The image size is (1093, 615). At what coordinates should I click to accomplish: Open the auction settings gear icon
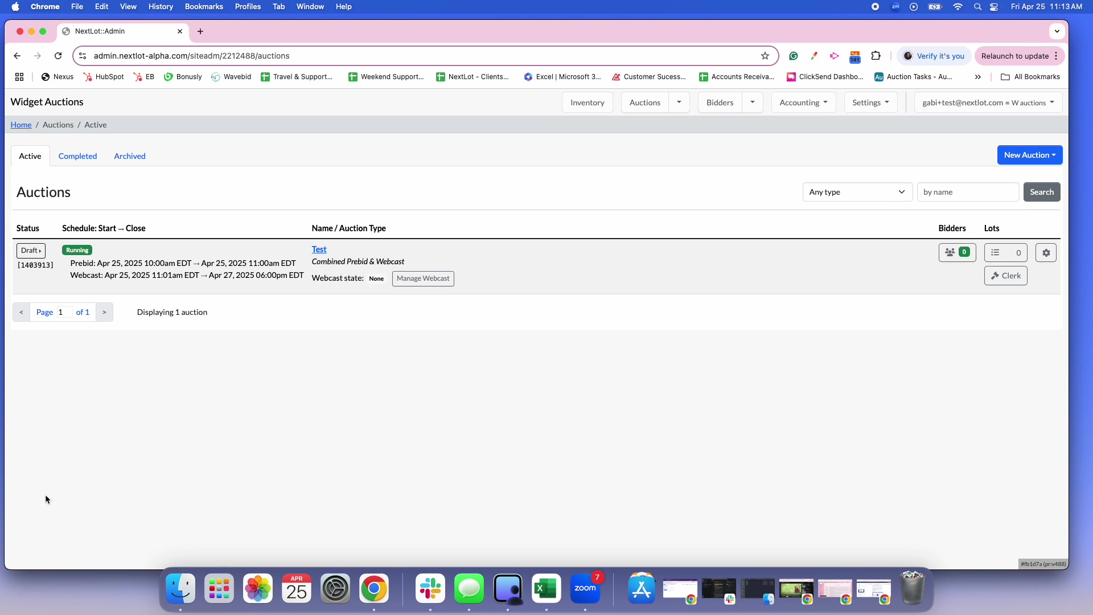(1046, 253)
